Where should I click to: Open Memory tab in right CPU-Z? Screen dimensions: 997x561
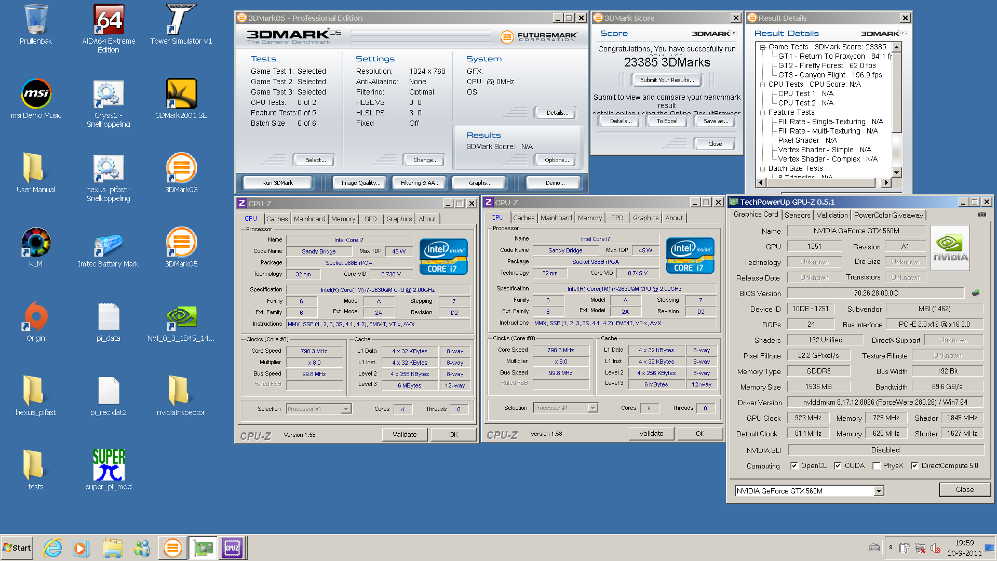point(590,218)
